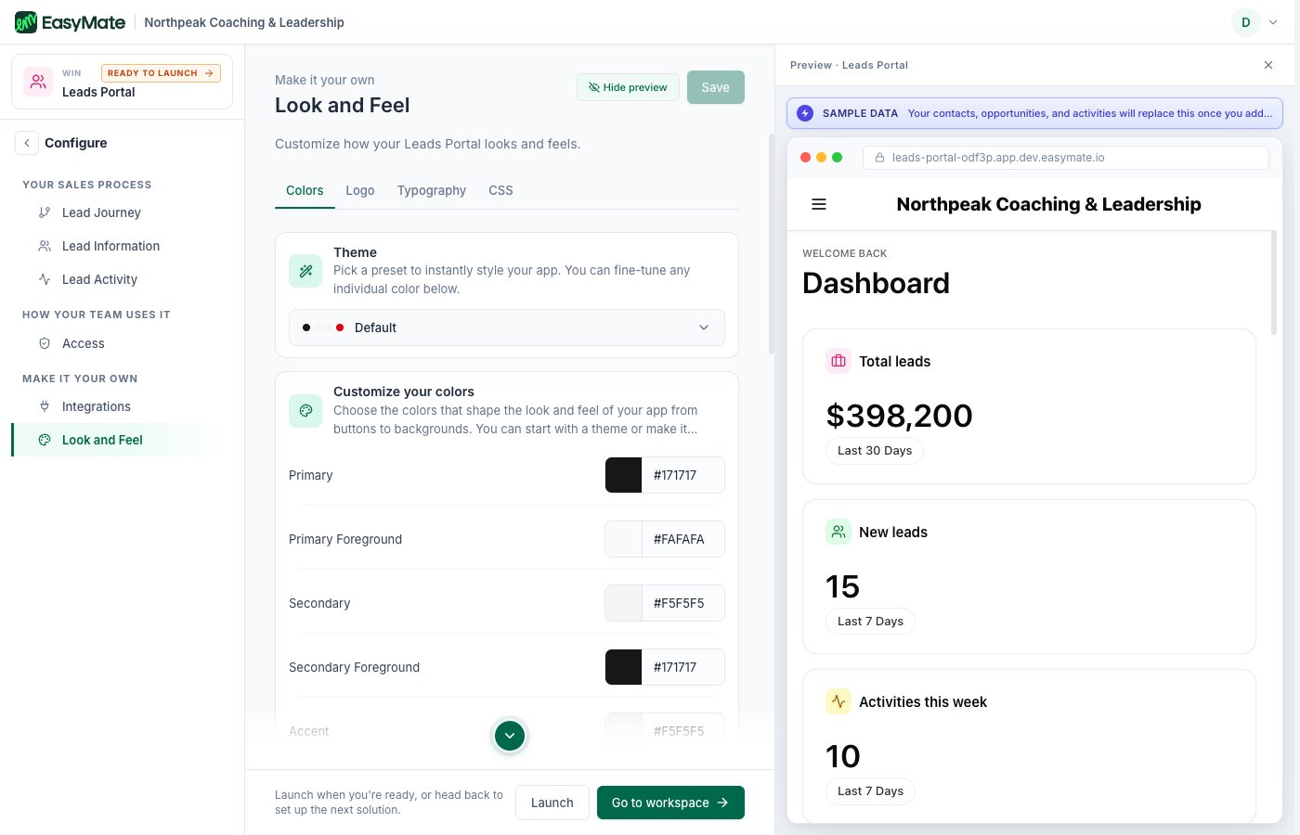The width and height of the screenshot is (1300, 835).
Task: Open the Integrations page
Action: click(x=97, y=406)
